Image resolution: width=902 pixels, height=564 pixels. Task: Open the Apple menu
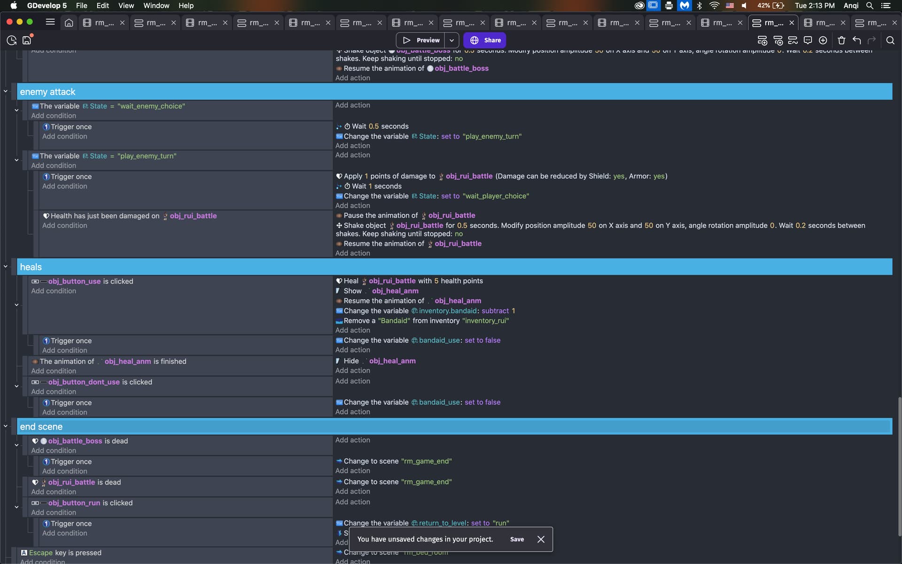(x=14, y=6)
